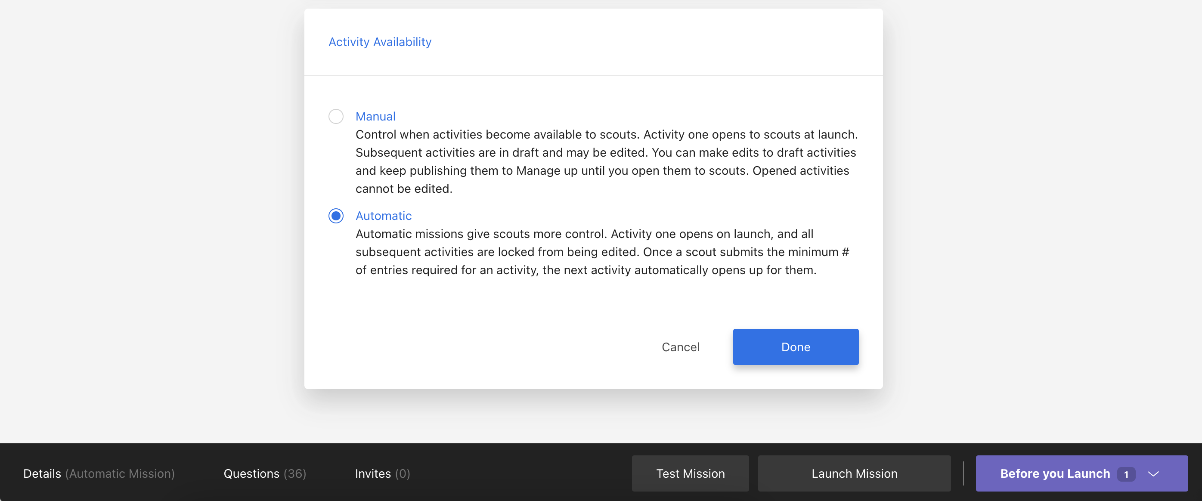The width and height of the screenshot is (1202, 501).
Task: Click the Automatic option label
Action: [384, 216]
